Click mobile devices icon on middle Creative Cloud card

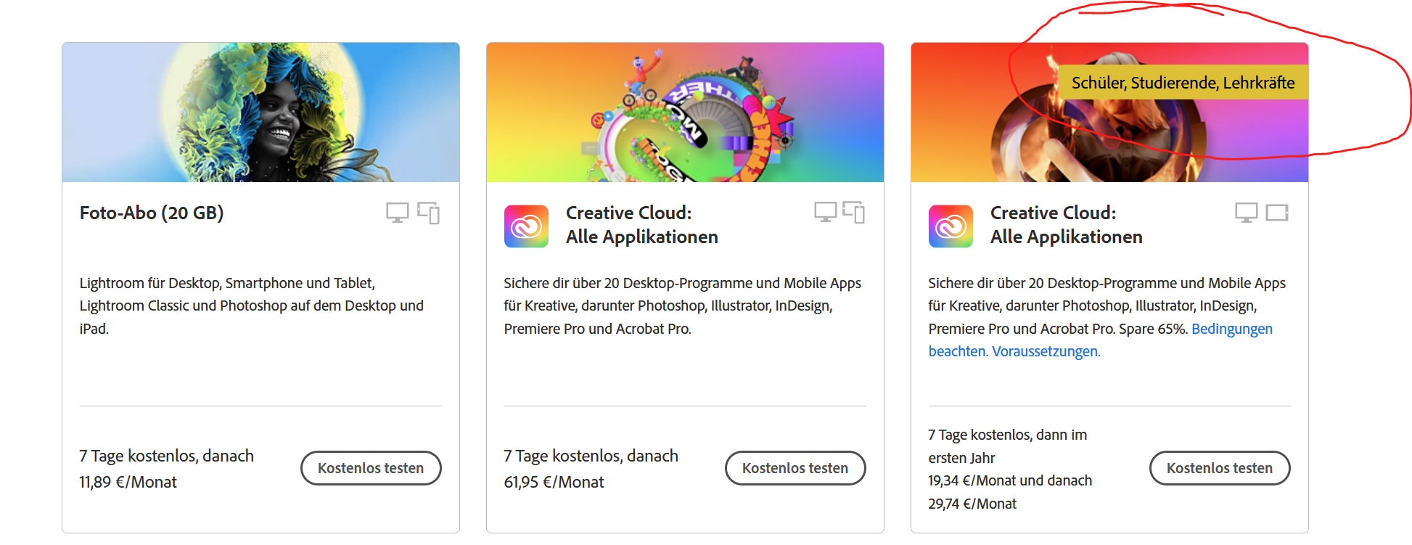853,212
